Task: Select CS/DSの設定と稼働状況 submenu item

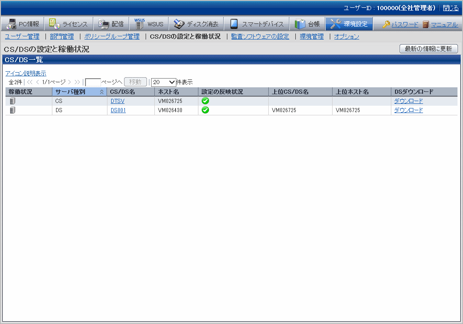Action: pos(185,36)
